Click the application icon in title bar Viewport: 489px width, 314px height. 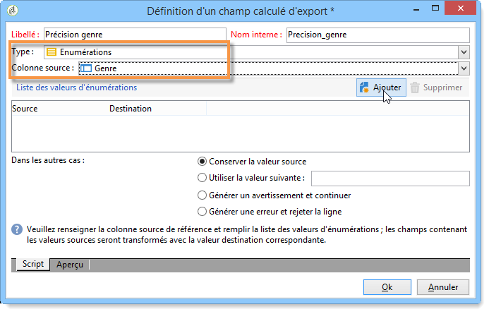(x=13, y=11)
